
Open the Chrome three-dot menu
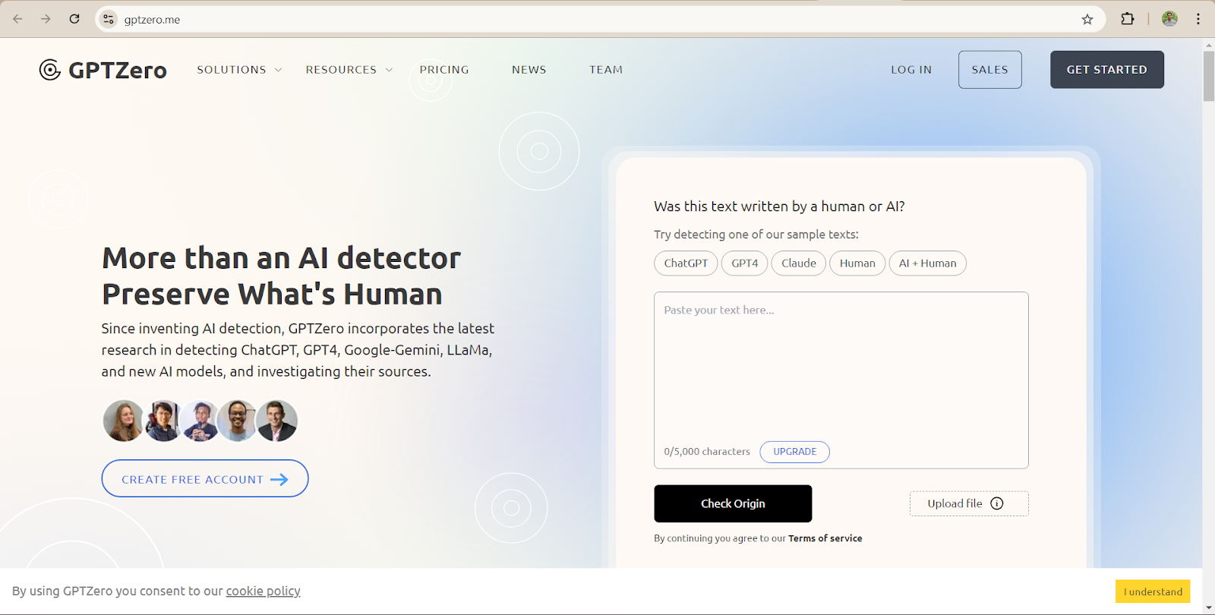pyautogui.click(x=1198, y=19)
